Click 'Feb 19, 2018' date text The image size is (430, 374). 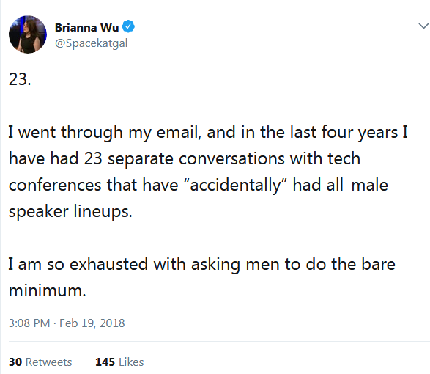pyautogui.click(x=92, y=323)
